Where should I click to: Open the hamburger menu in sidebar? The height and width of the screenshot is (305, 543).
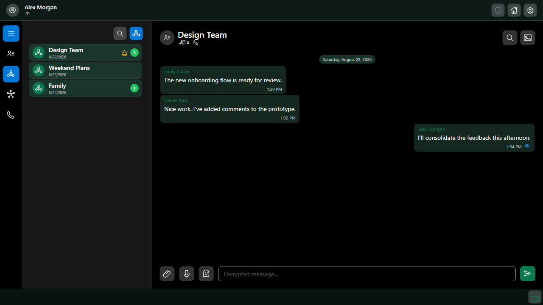click(11, 33)
